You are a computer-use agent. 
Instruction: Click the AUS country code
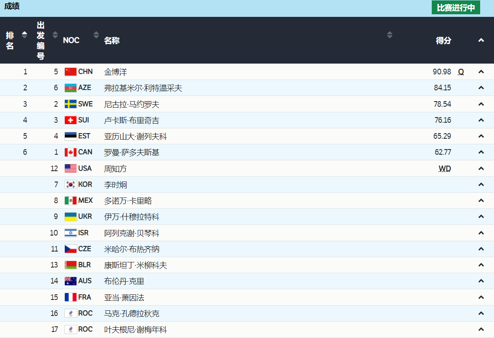click(85, 281)
